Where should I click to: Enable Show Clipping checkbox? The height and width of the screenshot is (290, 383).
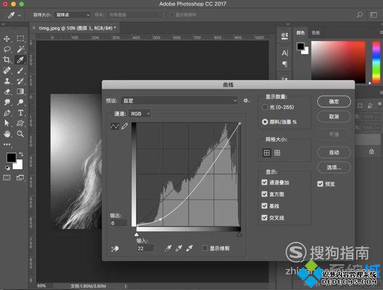click(x=205, y=248)
